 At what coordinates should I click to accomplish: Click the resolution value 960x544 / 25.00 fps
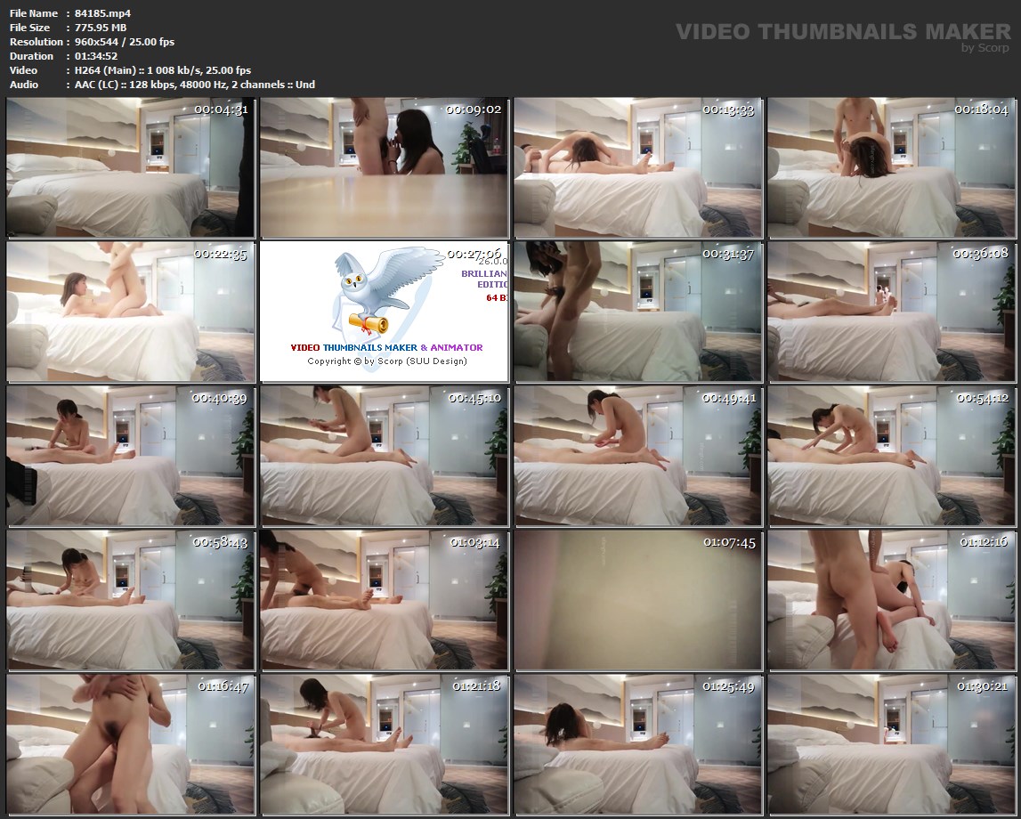pyautogui.click(x=125, y=42)
